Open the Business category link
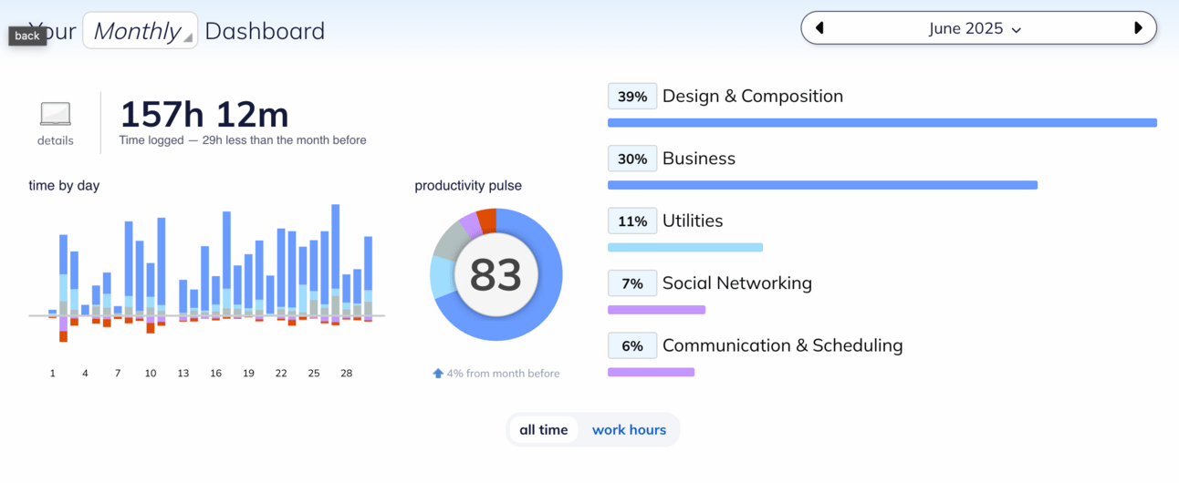This screenshot has height=483, width=1179. tap(698, 159)
